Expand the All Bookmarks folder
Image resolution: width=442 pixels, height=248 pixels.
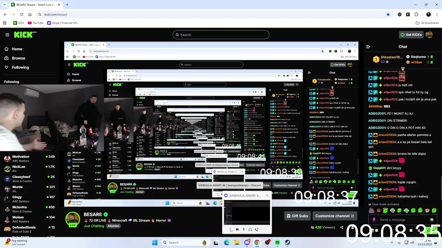[427, 23]
